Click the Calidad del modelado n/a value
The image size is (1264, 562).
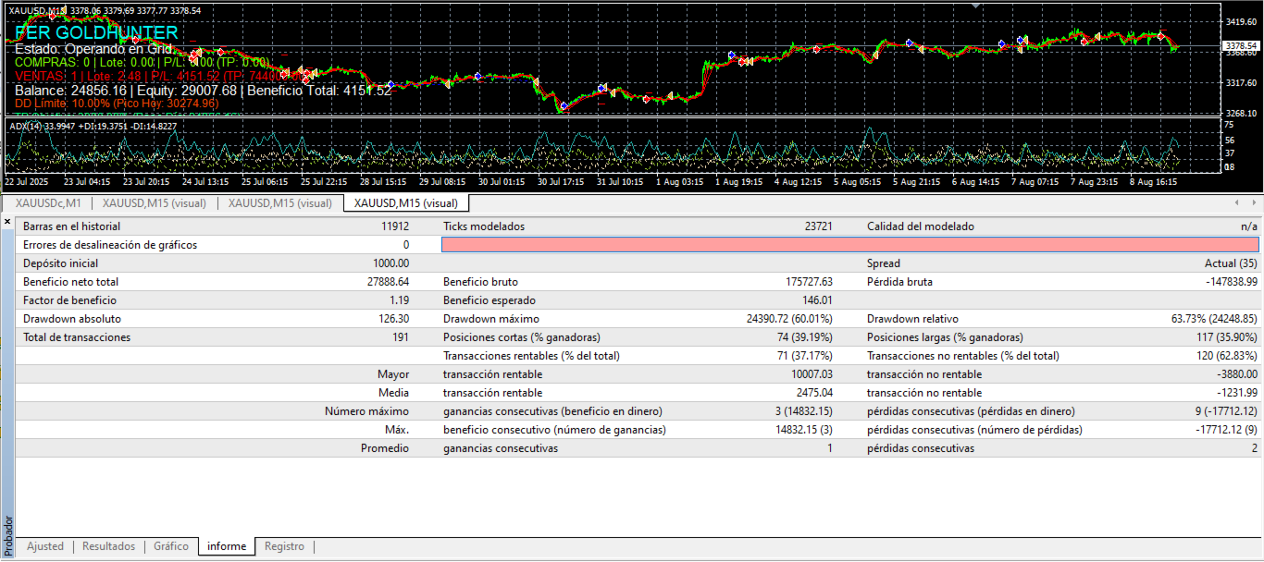[1249, 226]
